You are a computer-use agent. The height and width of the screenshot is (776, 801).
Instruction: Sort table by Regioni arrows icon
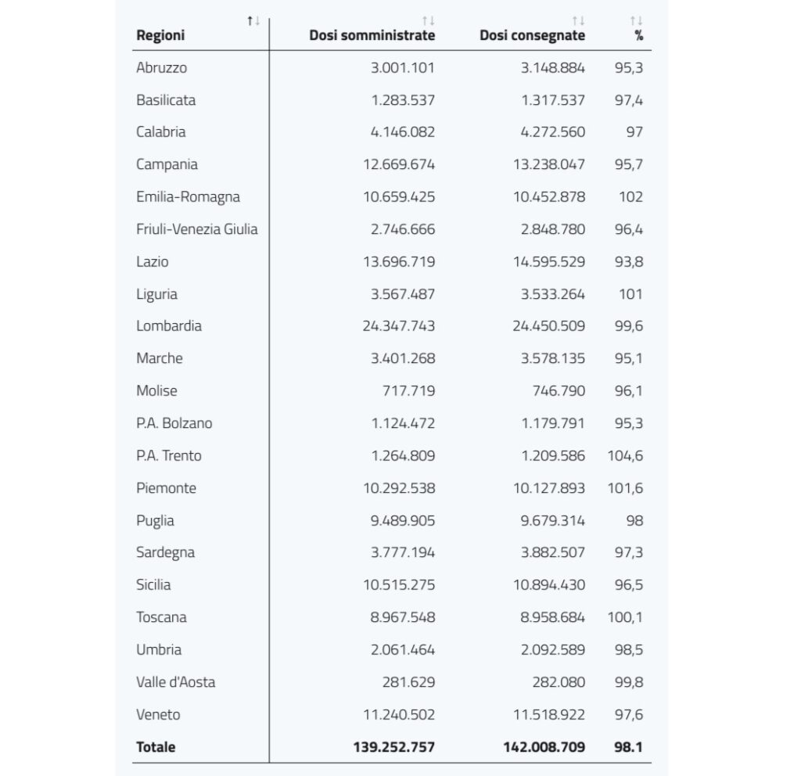pyautogui.click(x=253, y=21)
